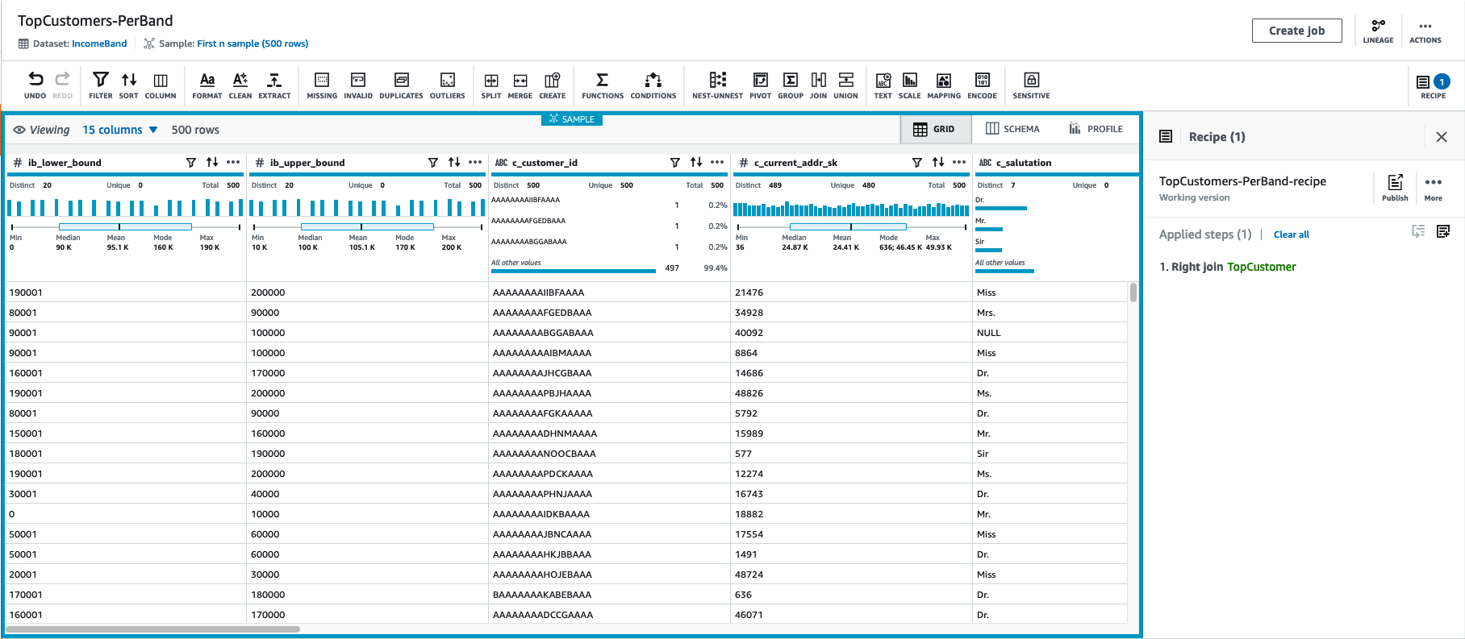Close the Recipe panel

pos(1442,137)
